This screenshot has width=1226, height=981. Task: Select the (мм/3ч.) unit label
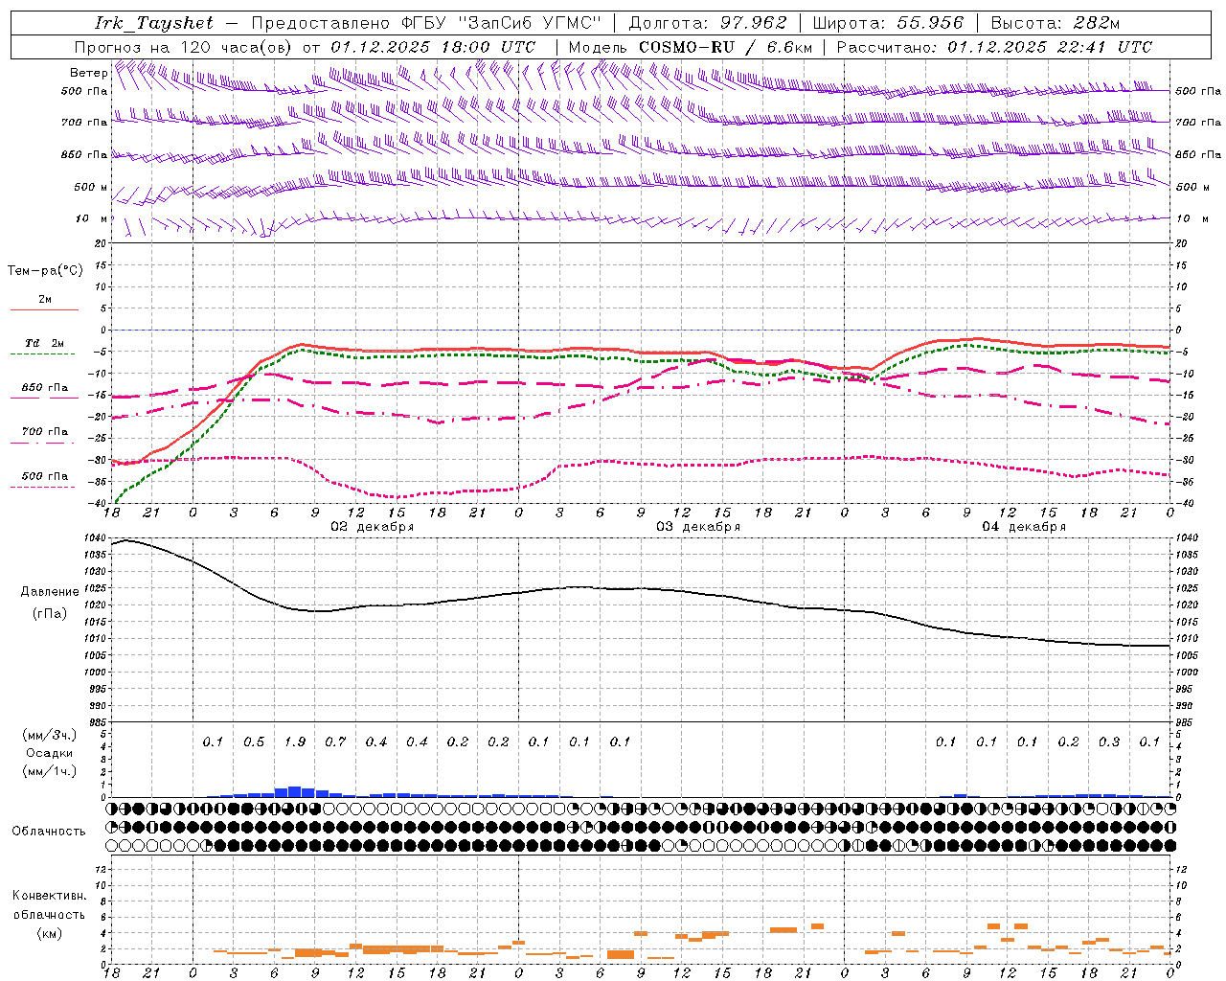pyautogui.click(x=50, y=735)
